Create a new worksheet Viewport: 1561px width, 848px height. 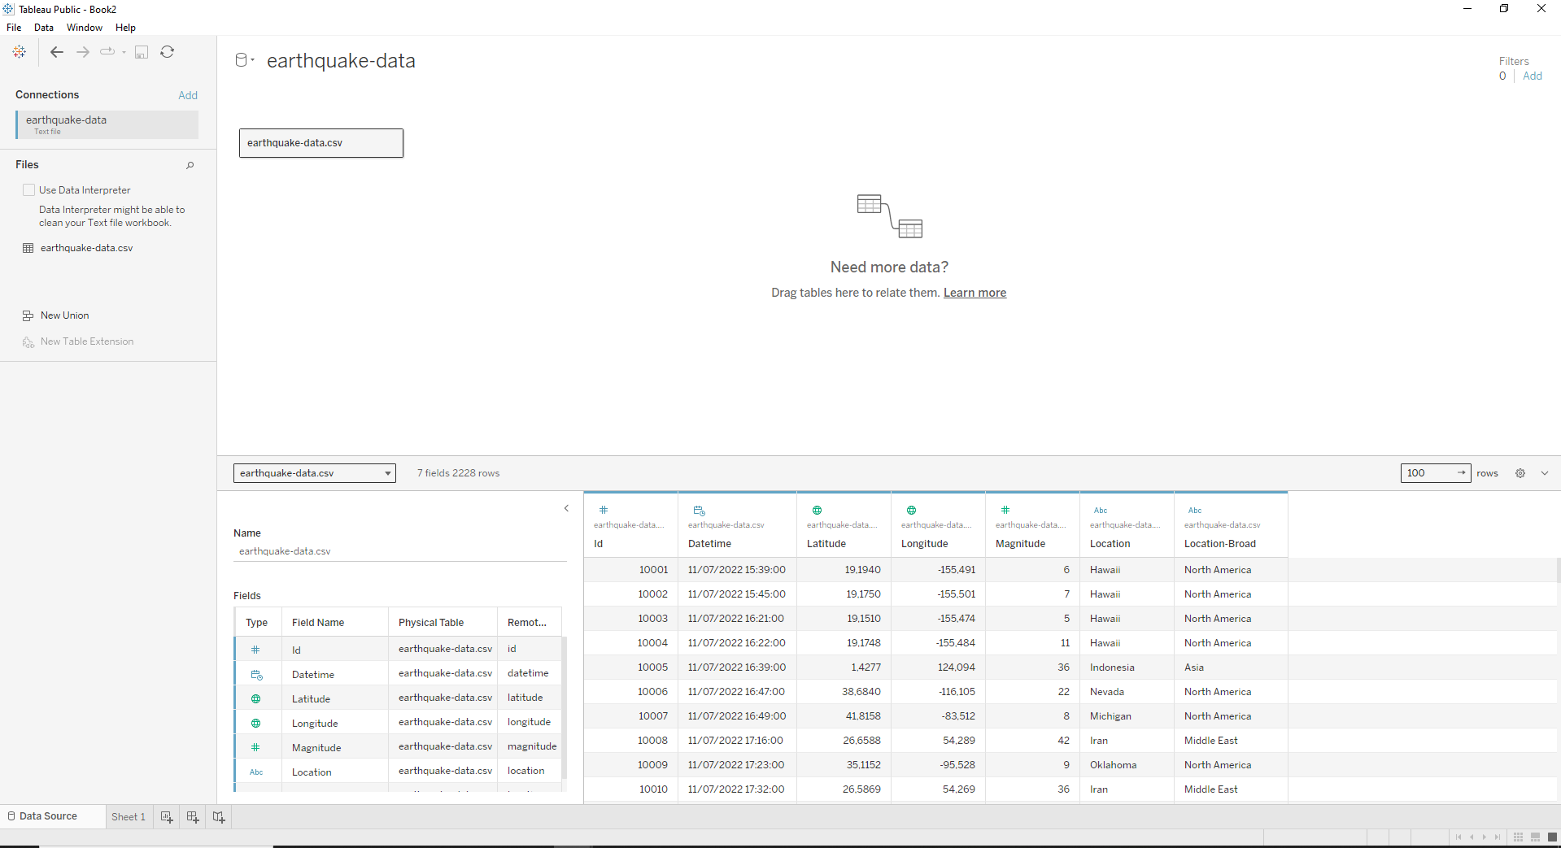pyautogui.click(x=167, y=817)
